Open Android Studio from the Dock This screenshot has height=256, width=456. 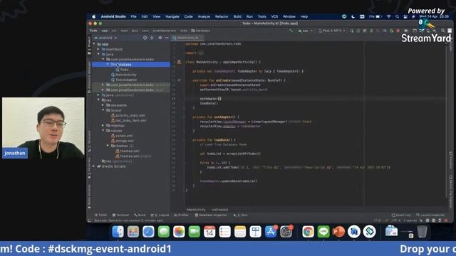[354, 232]
